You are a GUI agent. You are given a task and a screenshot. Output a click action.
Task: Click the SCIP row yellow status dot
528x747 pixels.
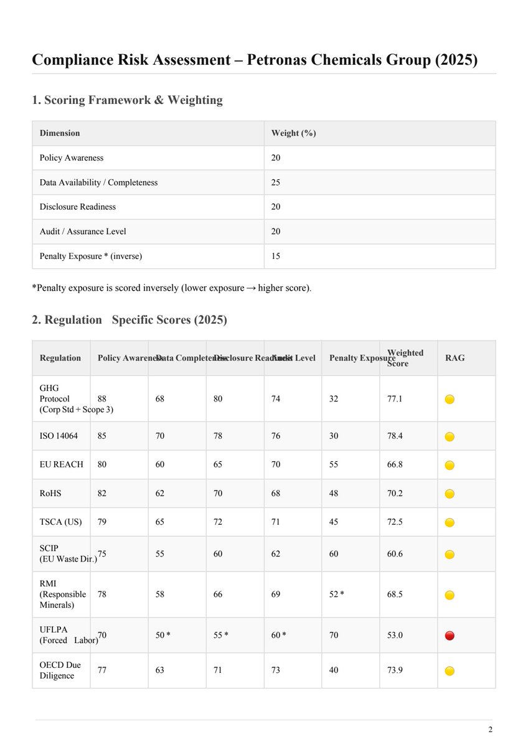pyautogui.click(x=450, y=554)
